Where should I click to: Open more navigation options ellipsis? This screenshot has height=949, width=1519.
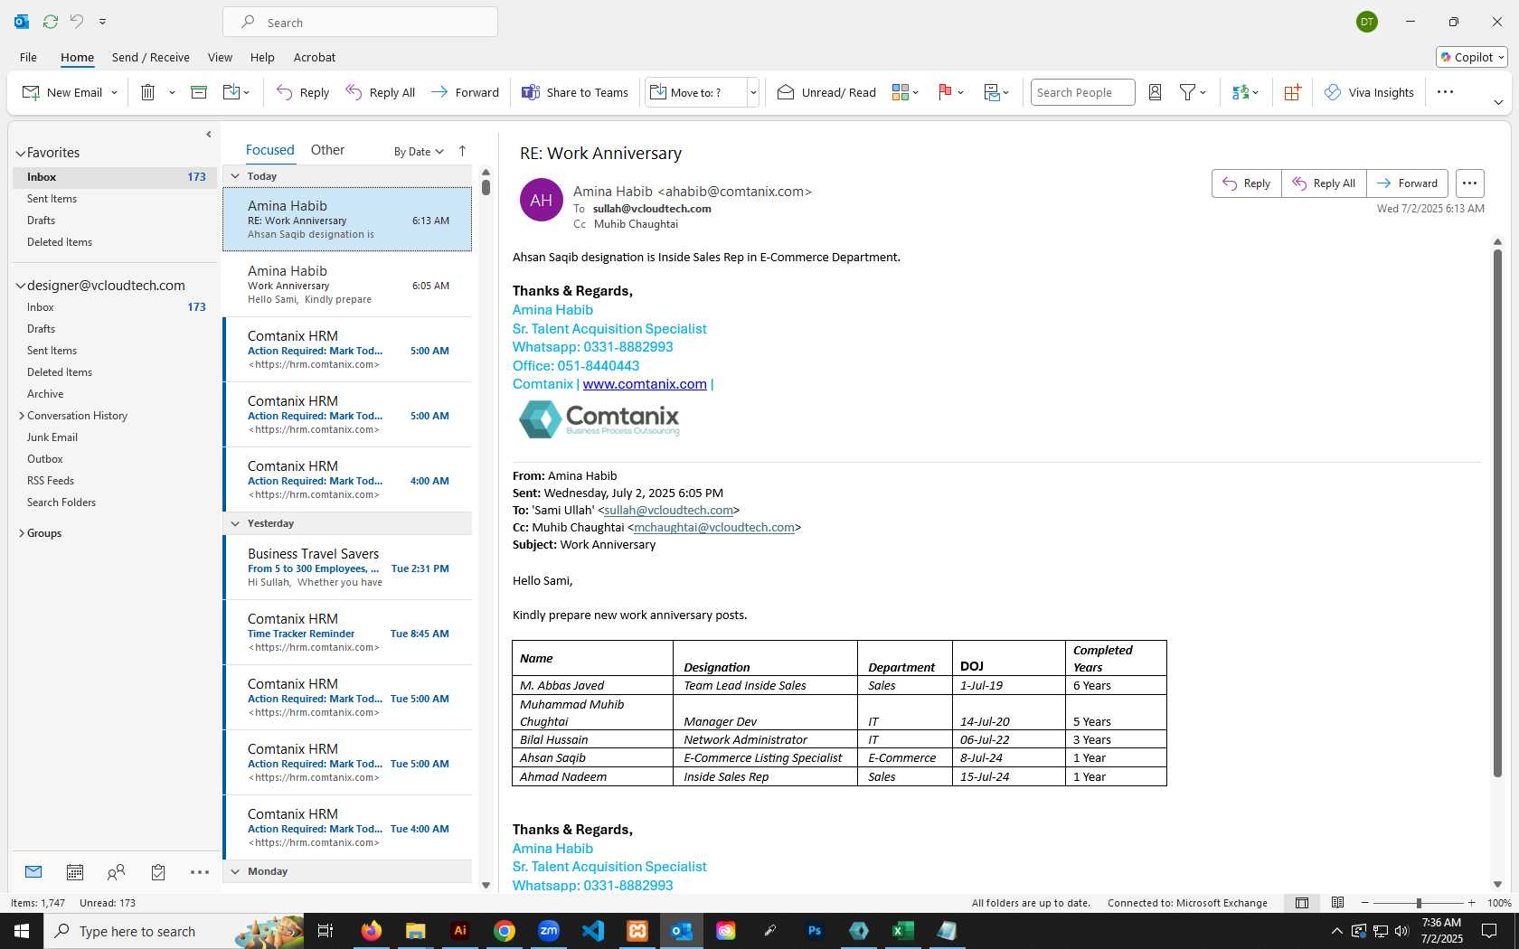click(x=200, y=872)
